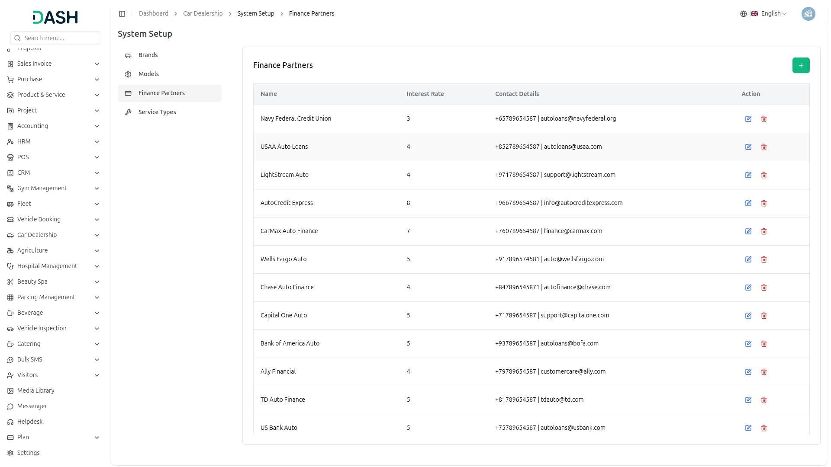The height and width of the screenshot is (467, 831).
Task: Edit USAA Auto Loans entry
Action: [748, 147]
